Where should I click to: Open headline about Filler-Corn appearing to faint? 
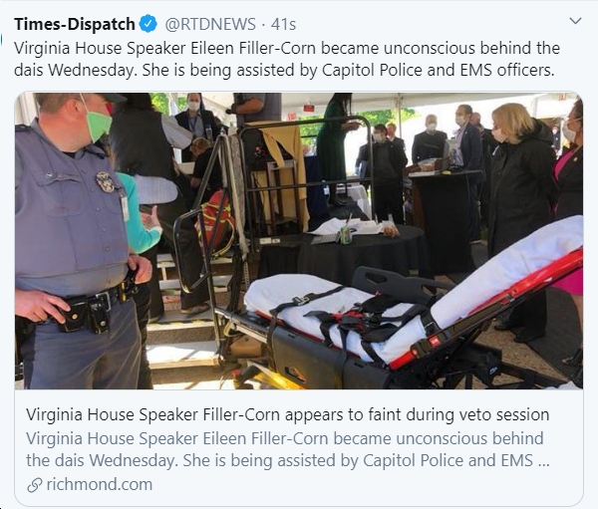[288, 414]
